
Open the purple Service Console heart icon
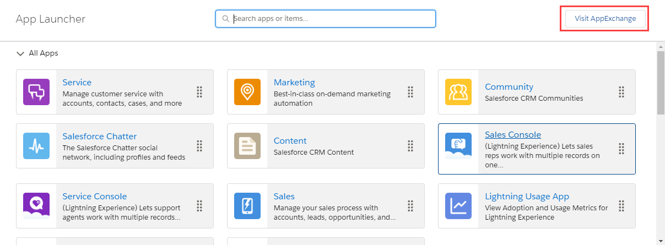(36, 206)
